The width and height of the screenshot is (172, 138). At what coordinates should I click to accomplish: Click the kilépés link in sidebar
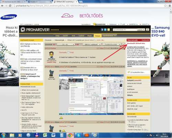(x=130, y=95)
